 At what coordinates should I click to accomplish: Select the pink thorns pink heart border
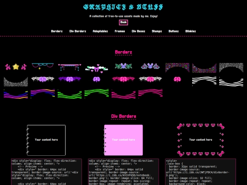[x=123, y=79]
